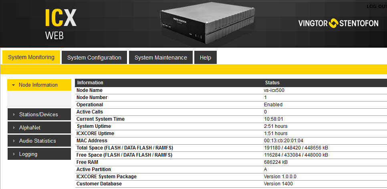This screenshot has width=387, height=189.
Task: Click the System Uptime label
Action: (x=94, y=126)
